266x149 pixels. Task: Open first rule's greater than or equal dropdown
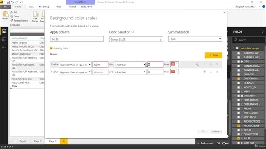pyautogui.click(x=75, y=65)
